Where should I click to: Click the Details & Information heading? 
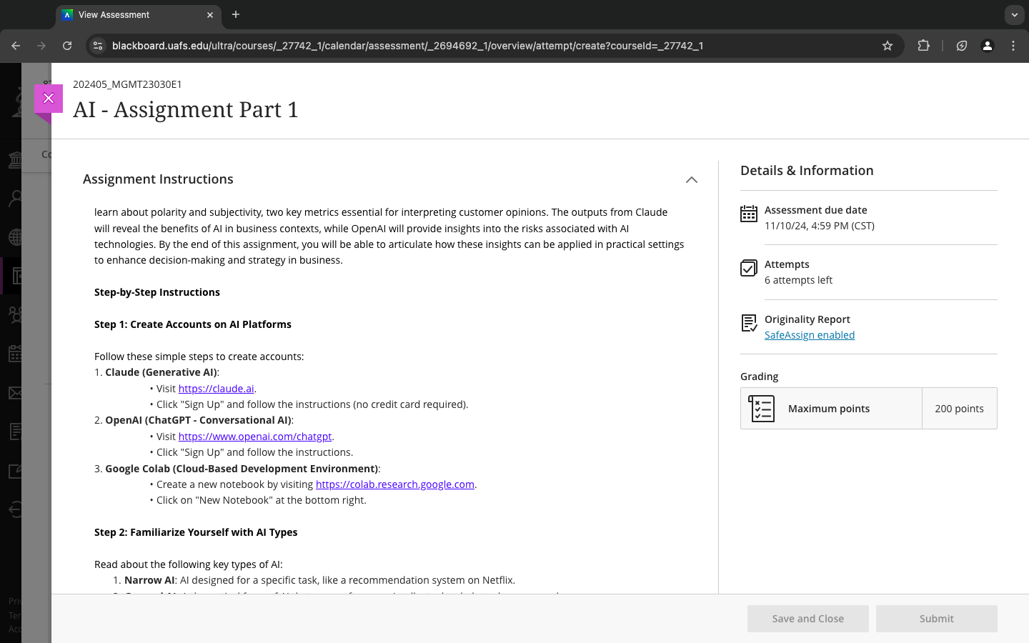tap(807, 171)
